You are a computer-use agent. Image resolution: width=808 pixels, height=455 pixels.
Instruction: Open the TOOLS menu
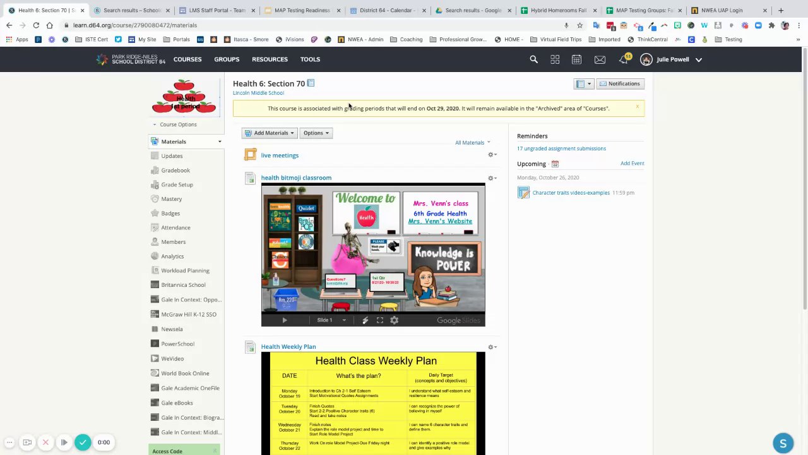pos(310,59)
